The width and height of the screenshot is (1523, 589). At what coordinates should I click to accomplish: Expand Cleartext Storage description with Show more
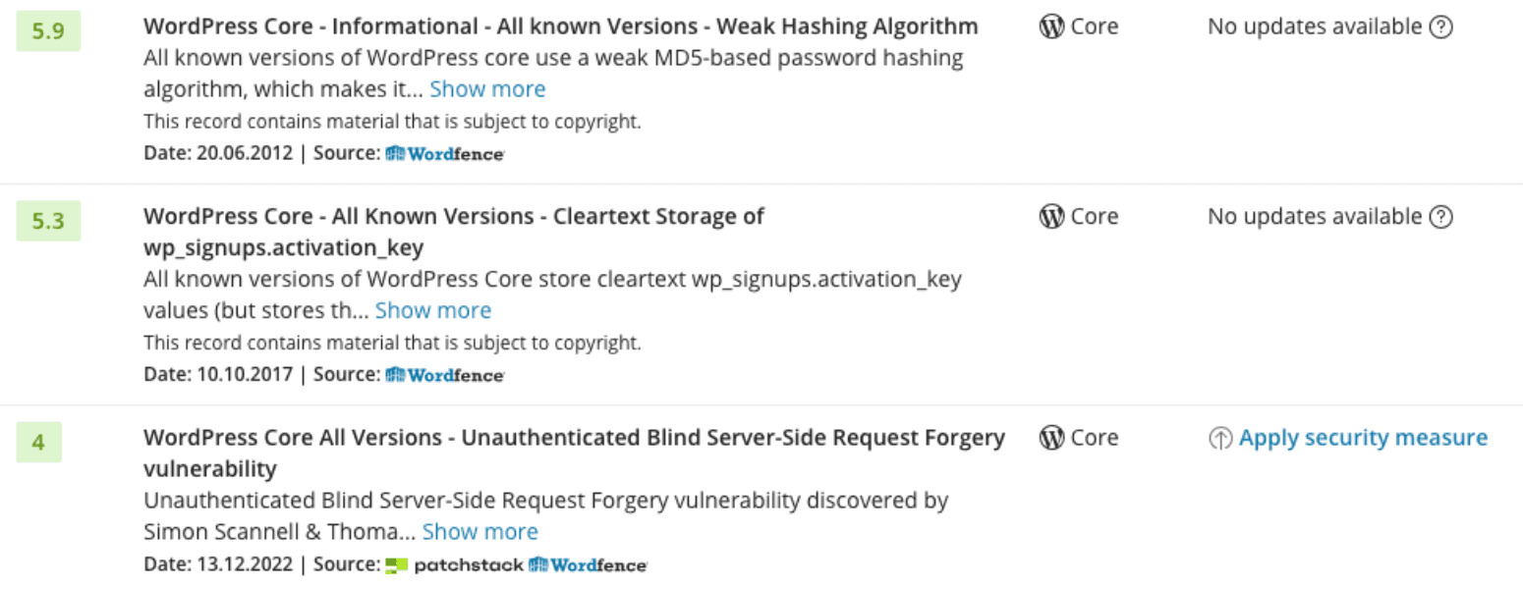coord(433,311)
